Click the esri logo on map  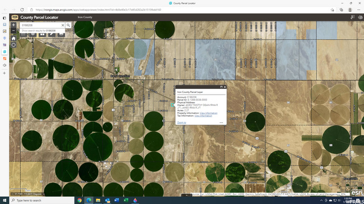(x=357, y=193)
